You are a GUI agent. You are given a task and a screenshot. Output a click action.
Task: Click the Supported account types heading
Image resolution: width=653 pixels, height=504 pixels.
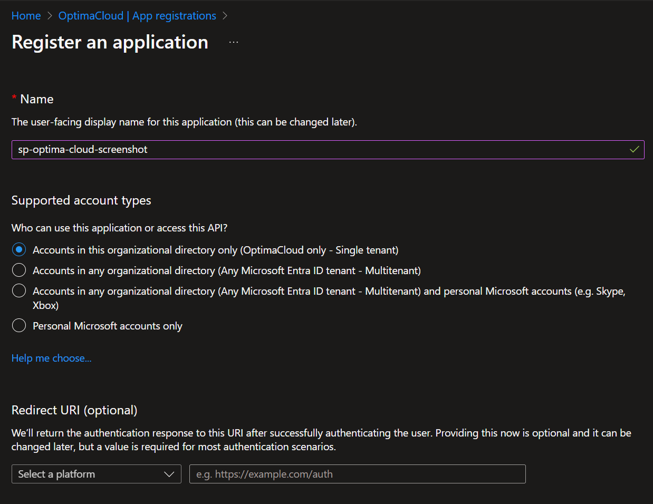[81, 200]
